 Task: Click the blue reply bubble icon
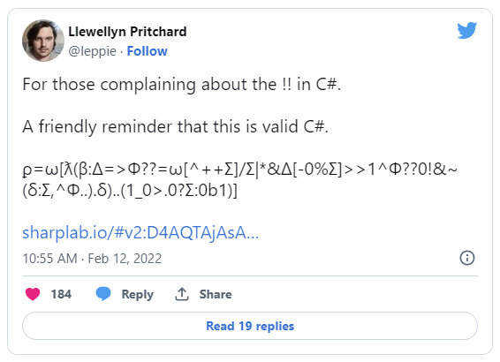(x=103, y=293)
